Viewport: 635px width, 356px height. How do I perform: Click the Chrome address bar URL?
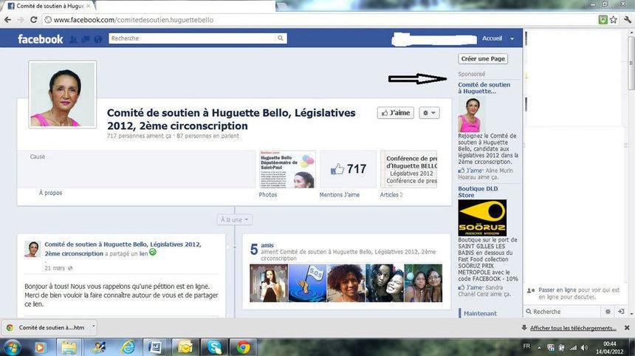click(x=134, y=19)
